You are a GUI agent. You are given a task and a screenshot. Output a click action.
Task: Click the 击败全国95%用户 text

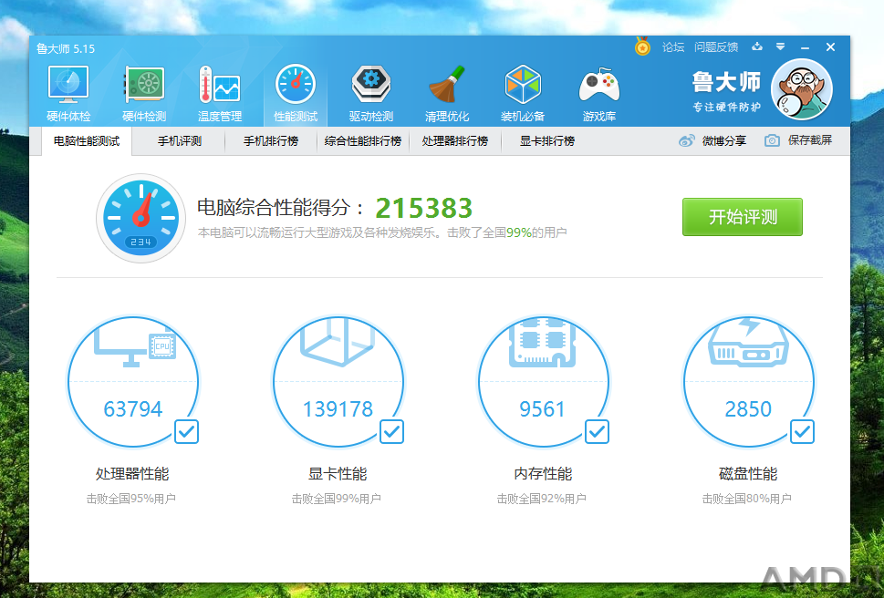point(130,499)
